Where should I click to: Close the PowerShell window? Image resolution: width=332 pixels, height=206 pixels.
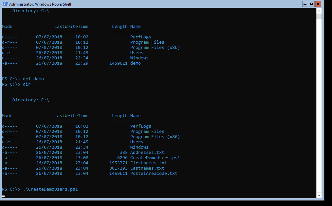coord(318,4)
